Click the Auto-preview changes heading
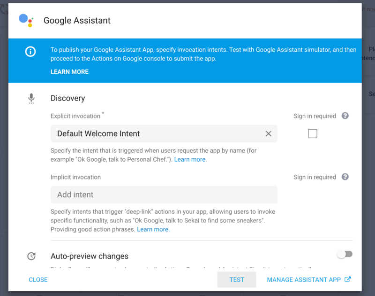 (90, 256)
